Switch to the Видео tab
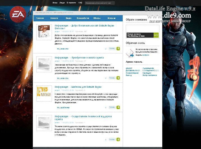Screen dimensions: 201x149 (x=68, y=18)
